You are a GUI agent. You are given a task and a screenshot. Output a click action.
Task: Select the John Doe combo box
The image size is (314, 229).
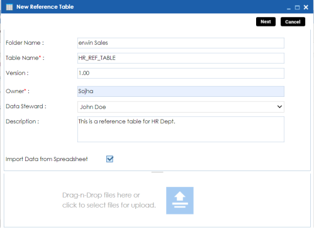pyautogui.click(x=181, y=107)
